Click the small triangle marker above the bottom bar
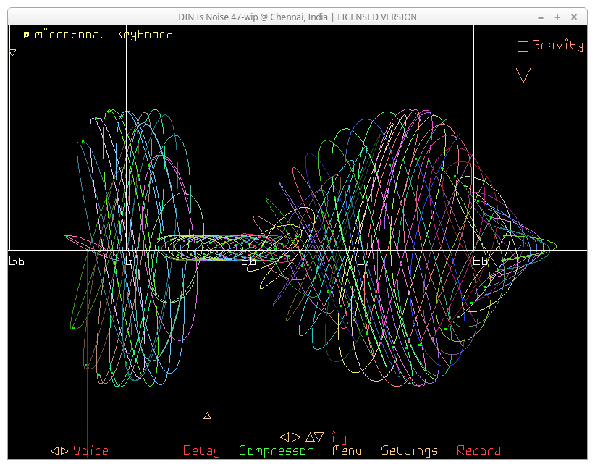The image size is (595, 467). tap(207, 416)
